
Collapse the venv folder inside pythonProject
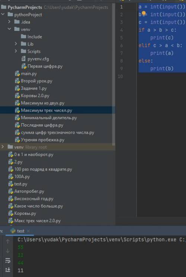9,29
